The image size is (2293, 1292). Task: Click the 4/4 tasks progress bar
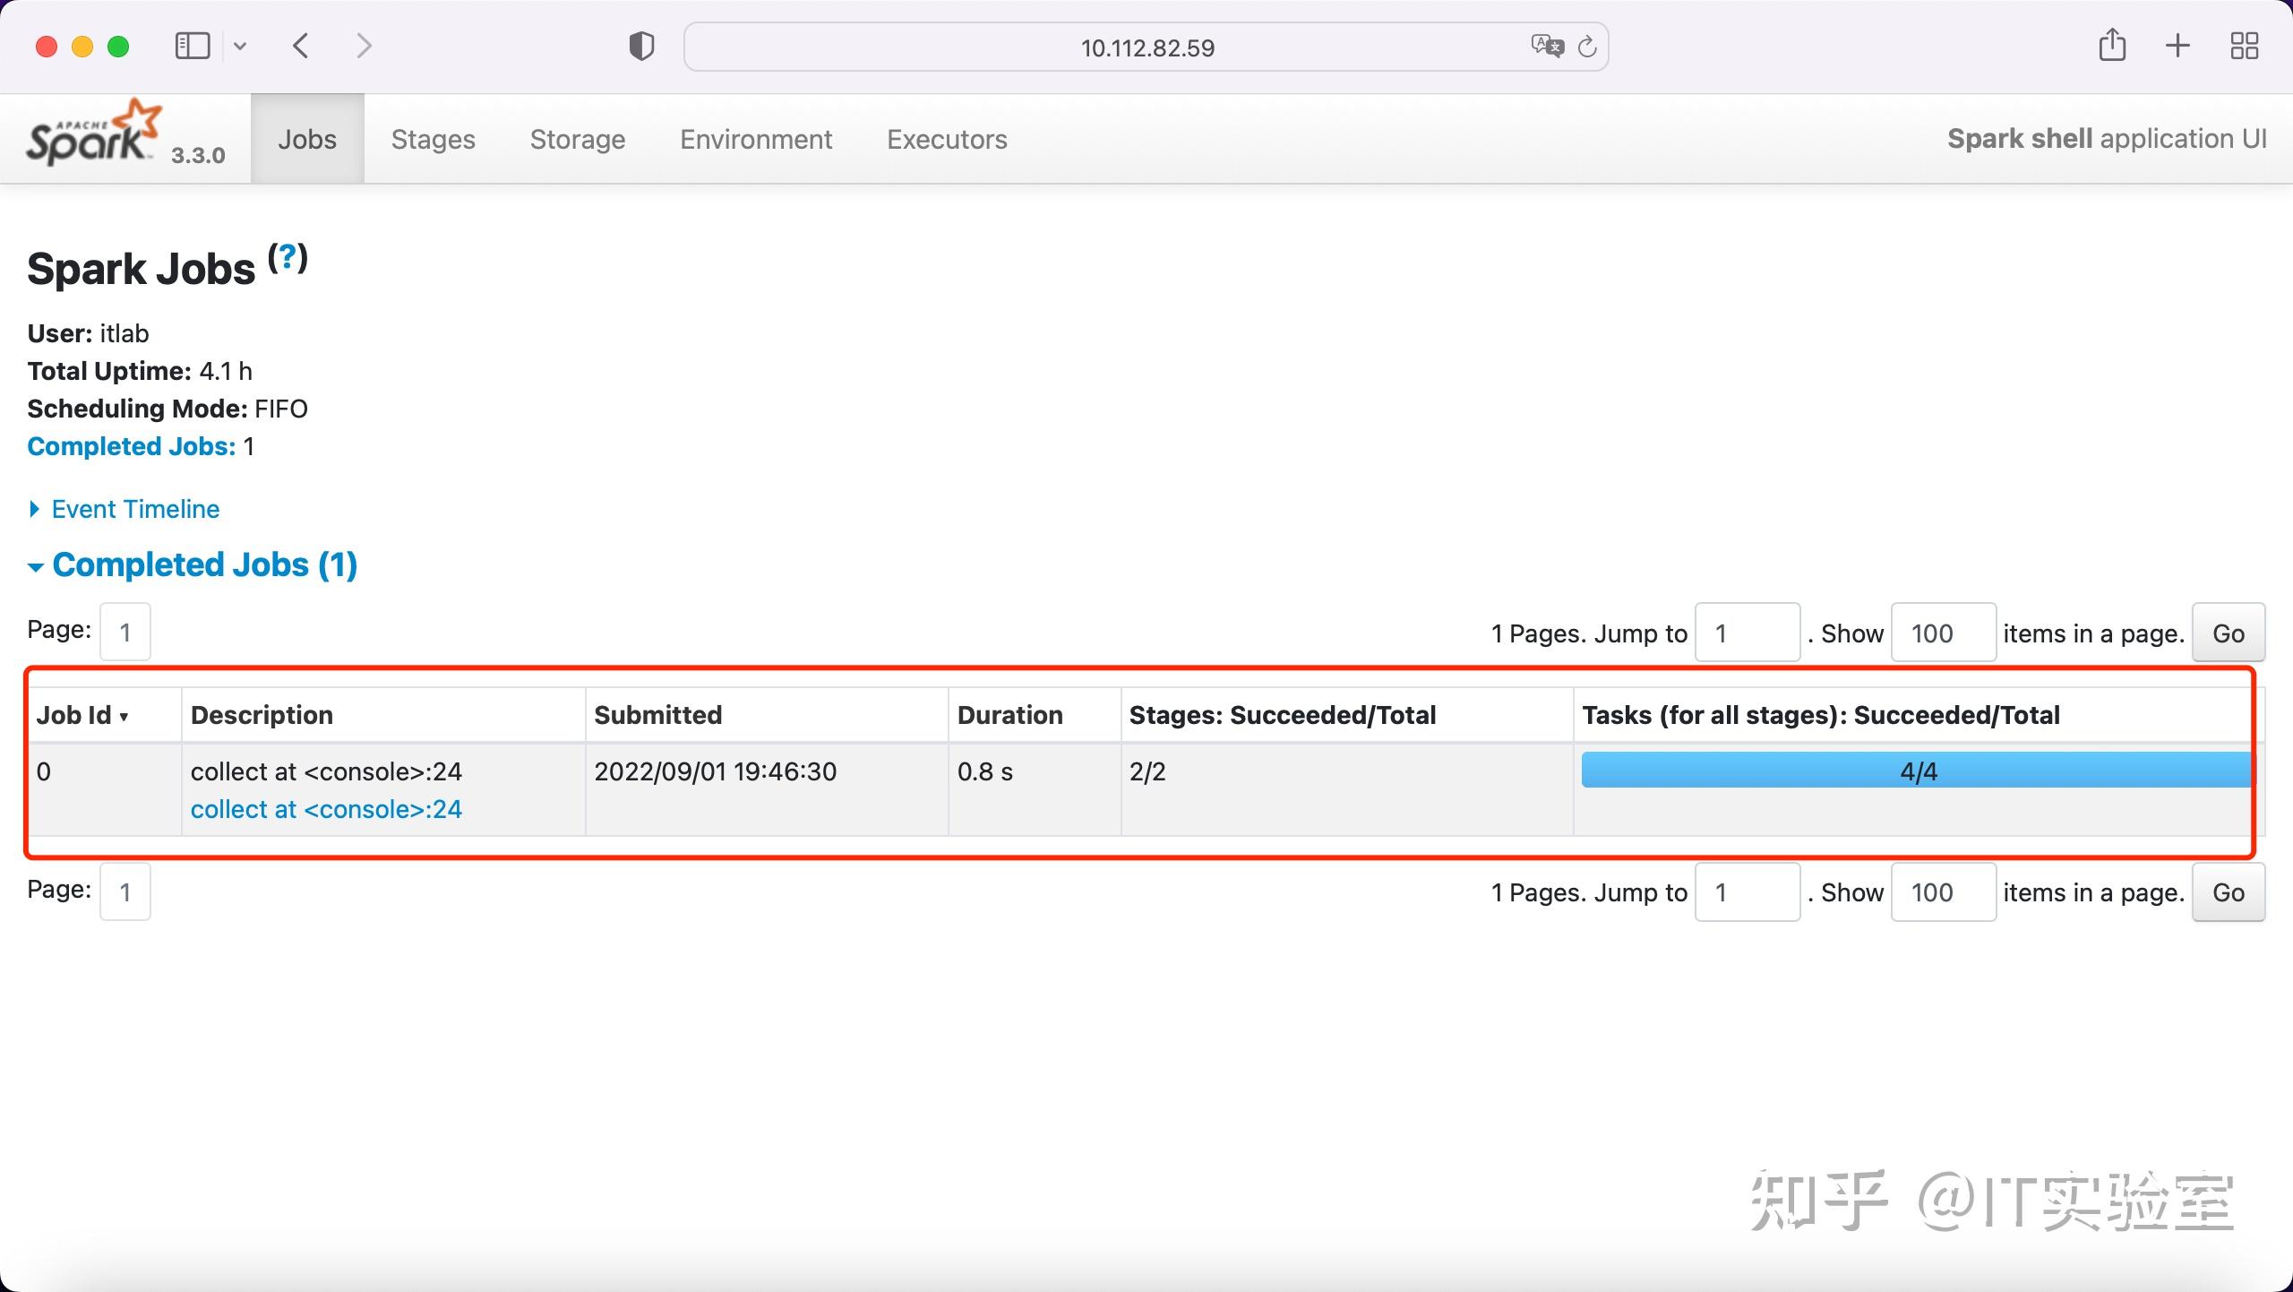[1917, 771]
